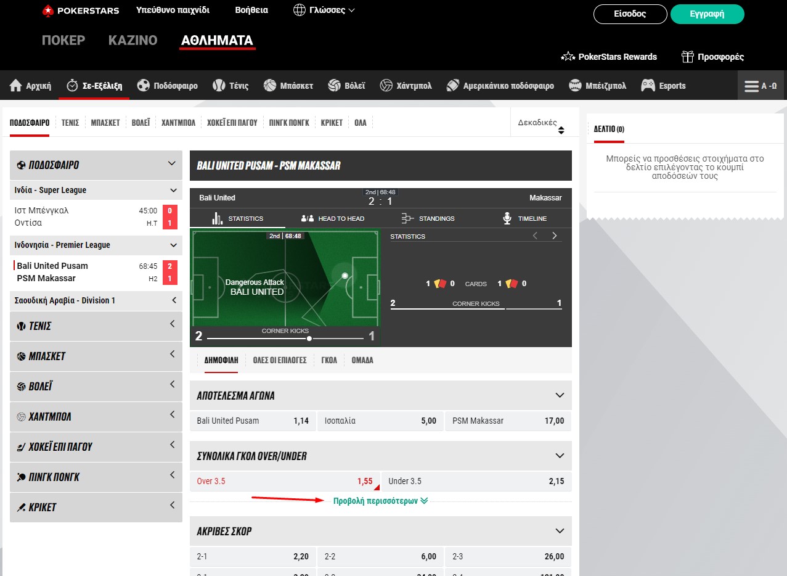This screenshot has height=576, width=787.
Task: Click the Προσφορές gift icon
Action: click(687, 57)
